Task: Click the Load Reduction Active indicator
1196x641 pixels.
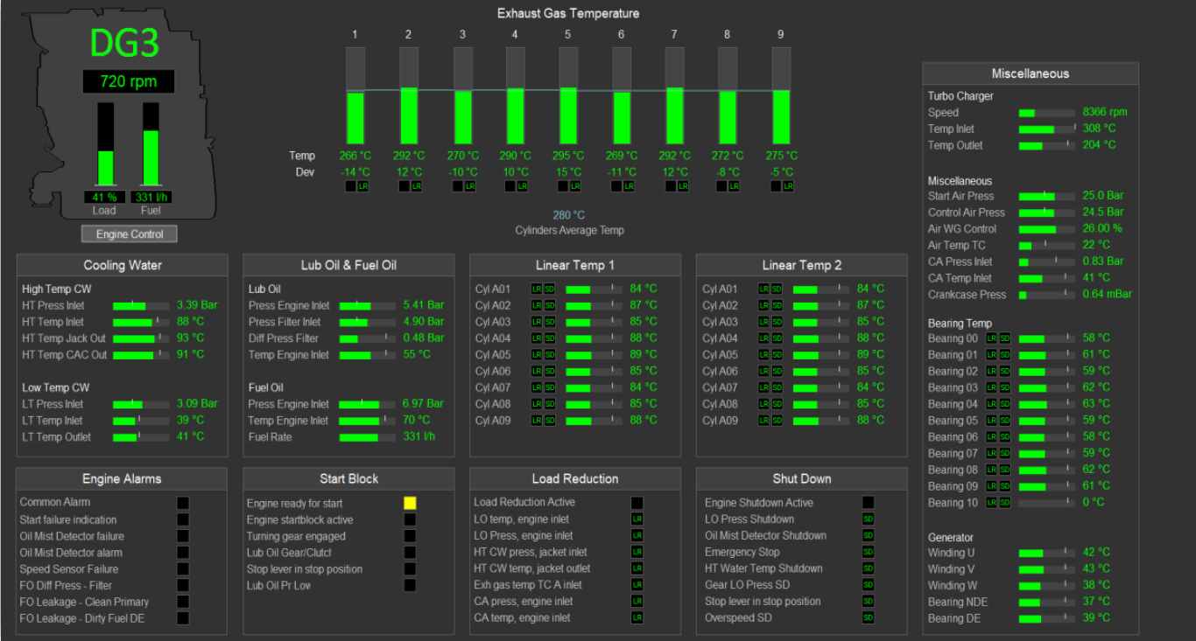Action: pos(637,503)
